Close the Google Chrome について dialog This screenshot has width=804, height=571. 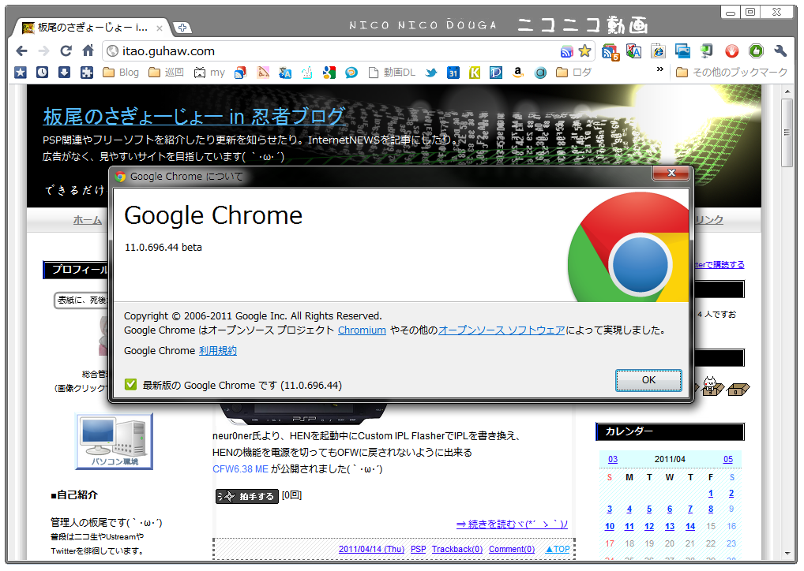[x=671, y=173]
